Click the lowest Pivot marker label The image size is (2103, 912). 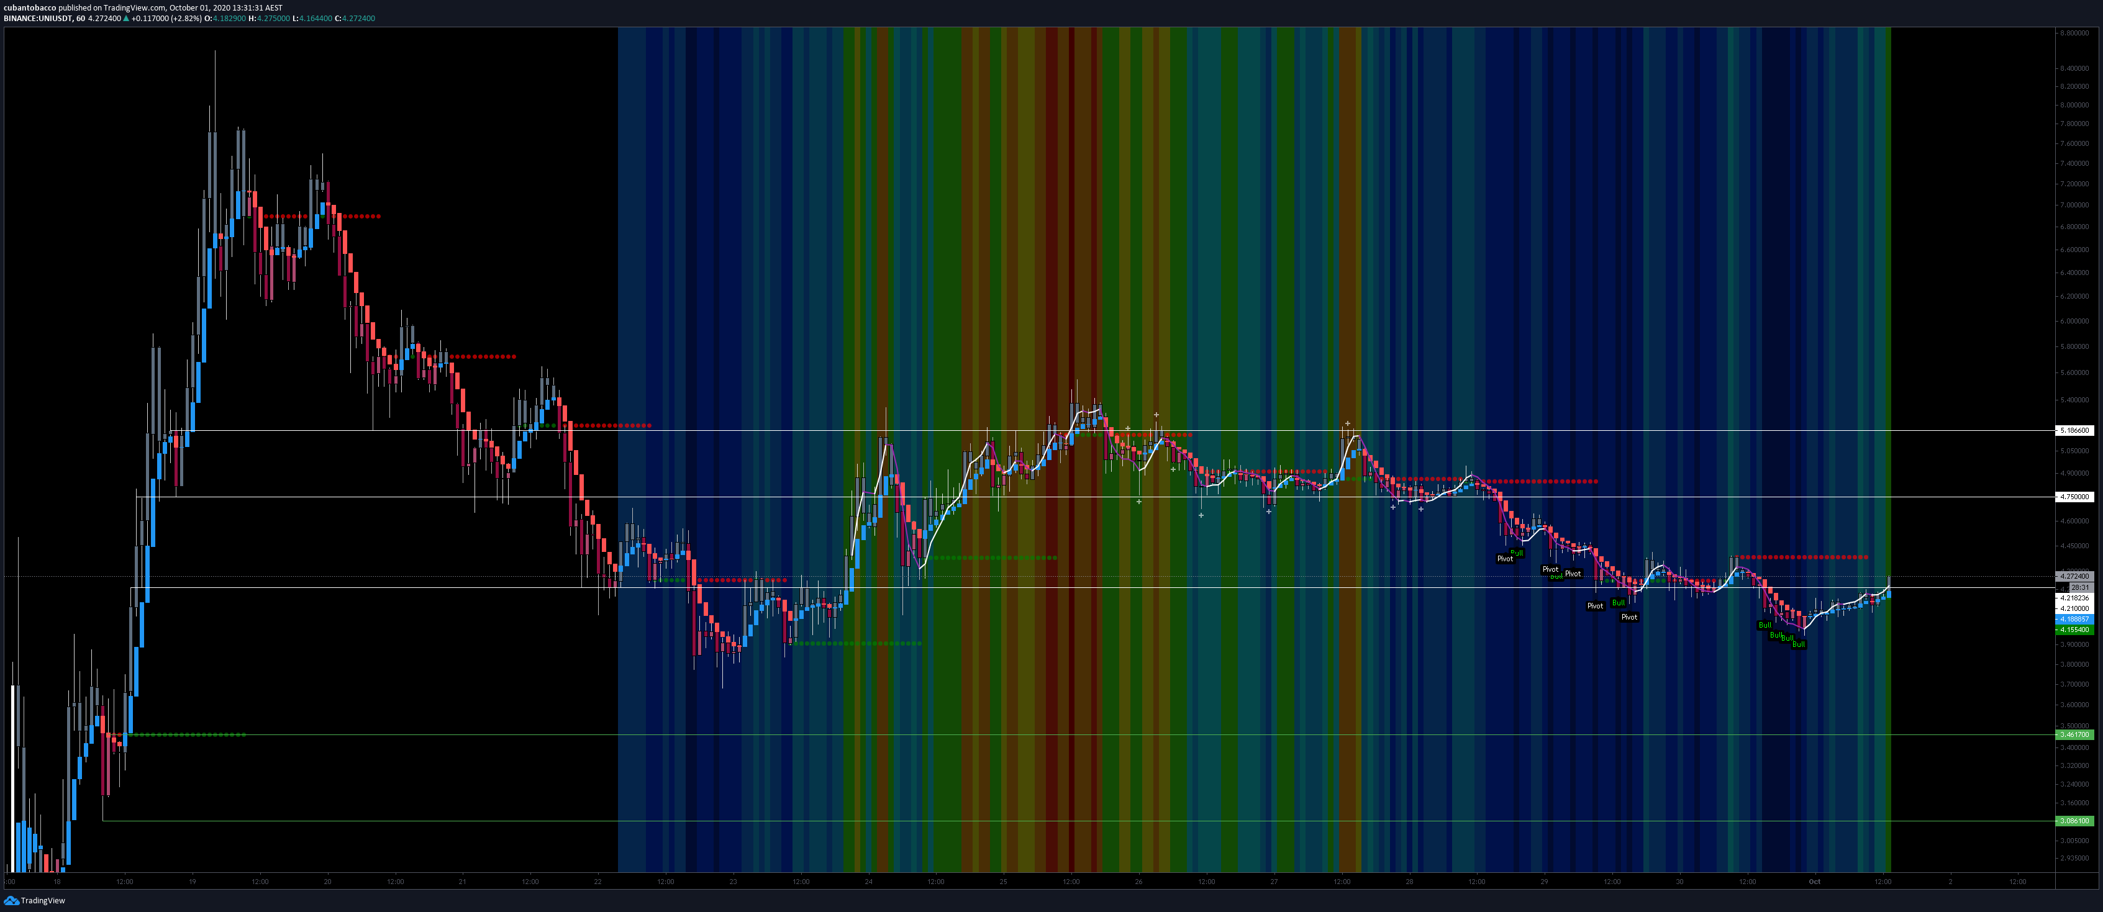(1628, 616)
